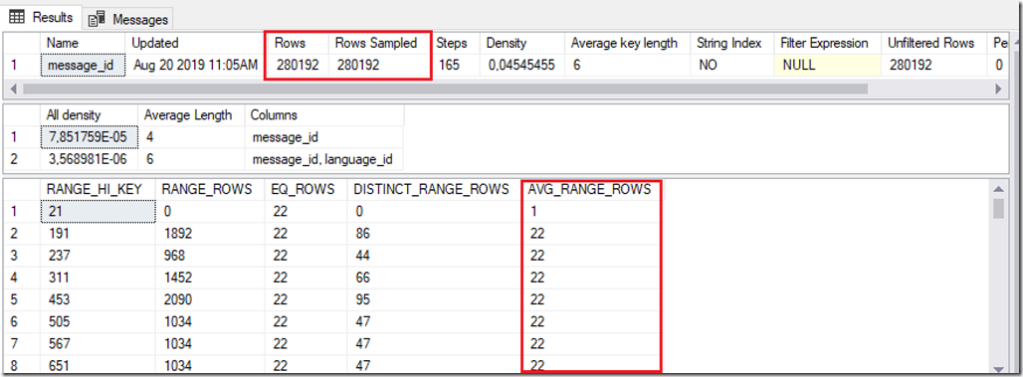Select the 3,568981E-06 density cell
Screen dimensions: 1023x377
89,158
